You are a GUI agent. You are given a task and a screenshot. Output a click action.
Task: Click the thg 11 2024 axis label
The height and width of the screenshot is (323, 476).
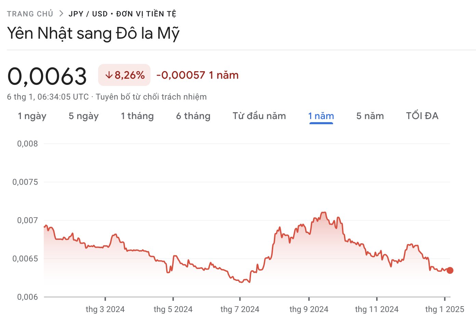coord(377,309)
